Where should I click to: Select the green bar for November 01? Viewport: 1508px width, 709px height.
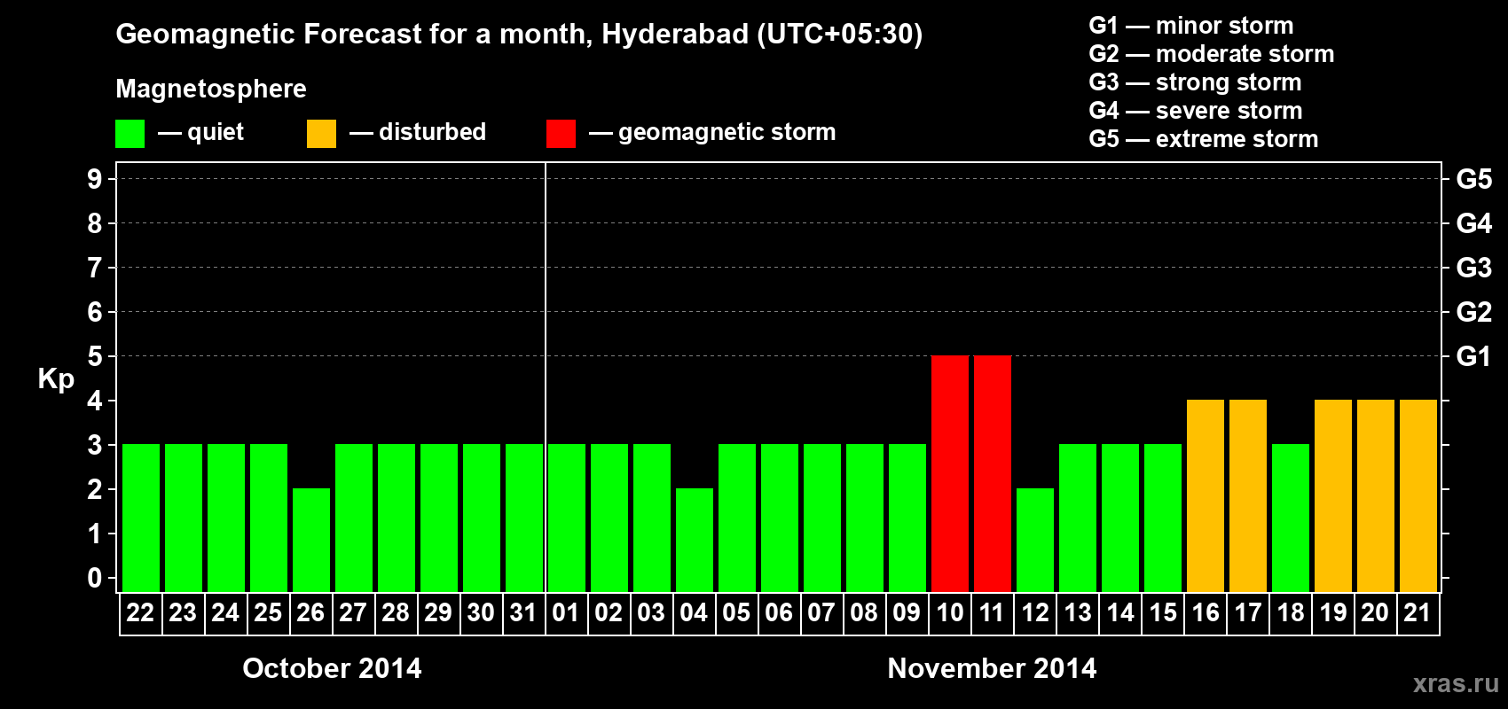[x=567, y=518]
